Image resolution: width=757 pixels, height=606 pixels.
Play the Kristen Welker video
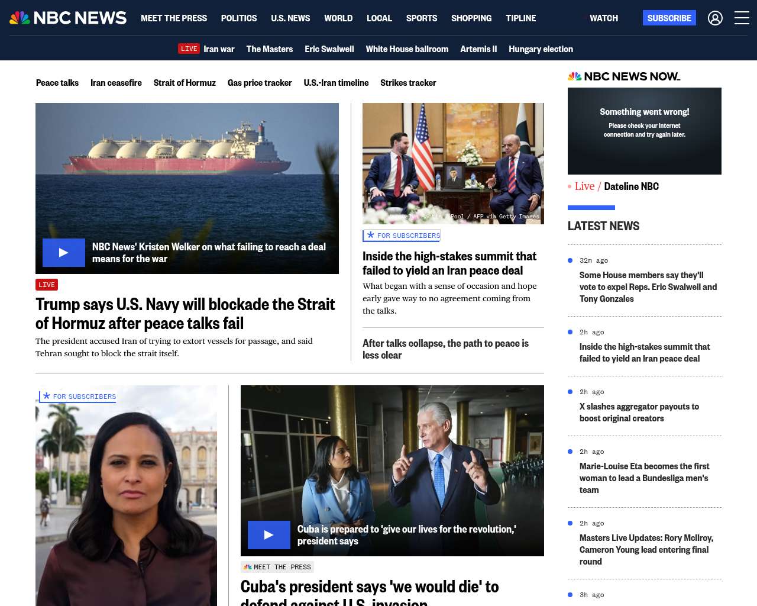coord(64,253)
